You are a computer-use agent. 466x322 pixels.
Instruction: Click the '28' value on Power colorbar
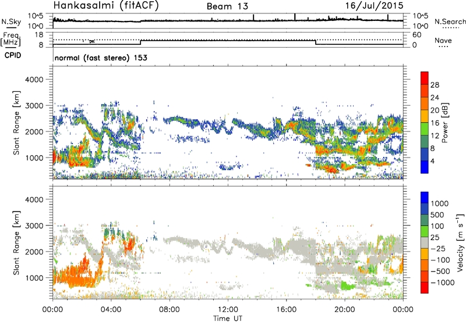[x=435, y=85]
